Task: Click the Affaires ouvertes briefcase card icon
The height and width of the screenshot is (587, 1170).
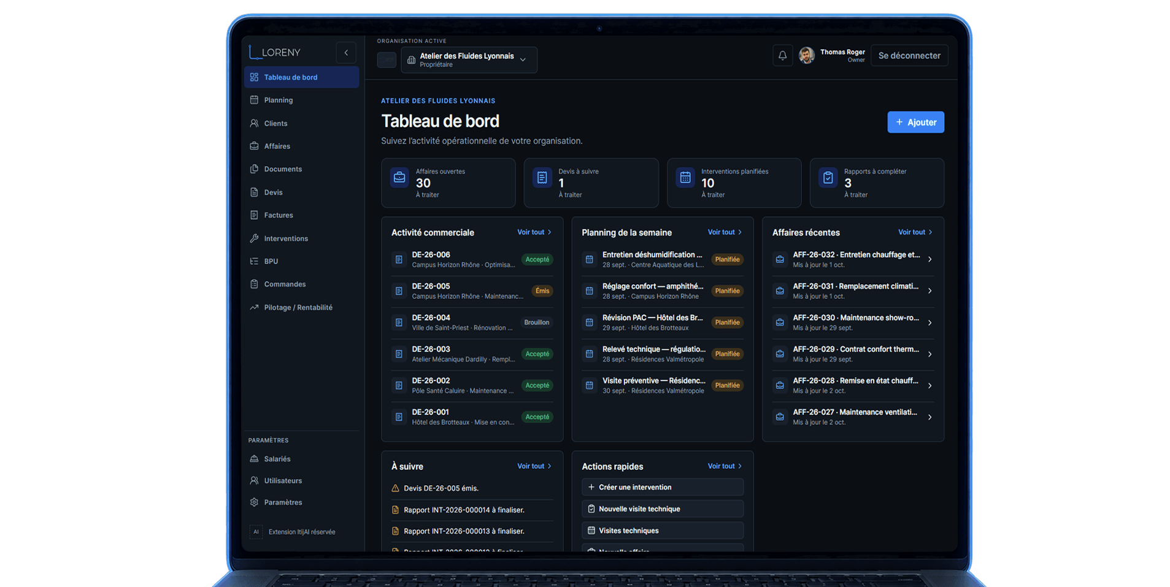Action: [399, 178]
